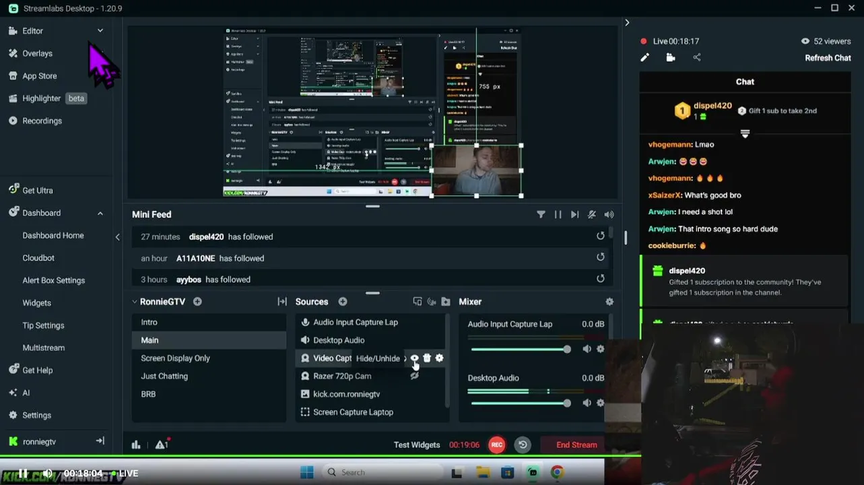Open the performance stats bar-chart icon
The width and height of the screenshot is (864, 485).
[136, 445]
